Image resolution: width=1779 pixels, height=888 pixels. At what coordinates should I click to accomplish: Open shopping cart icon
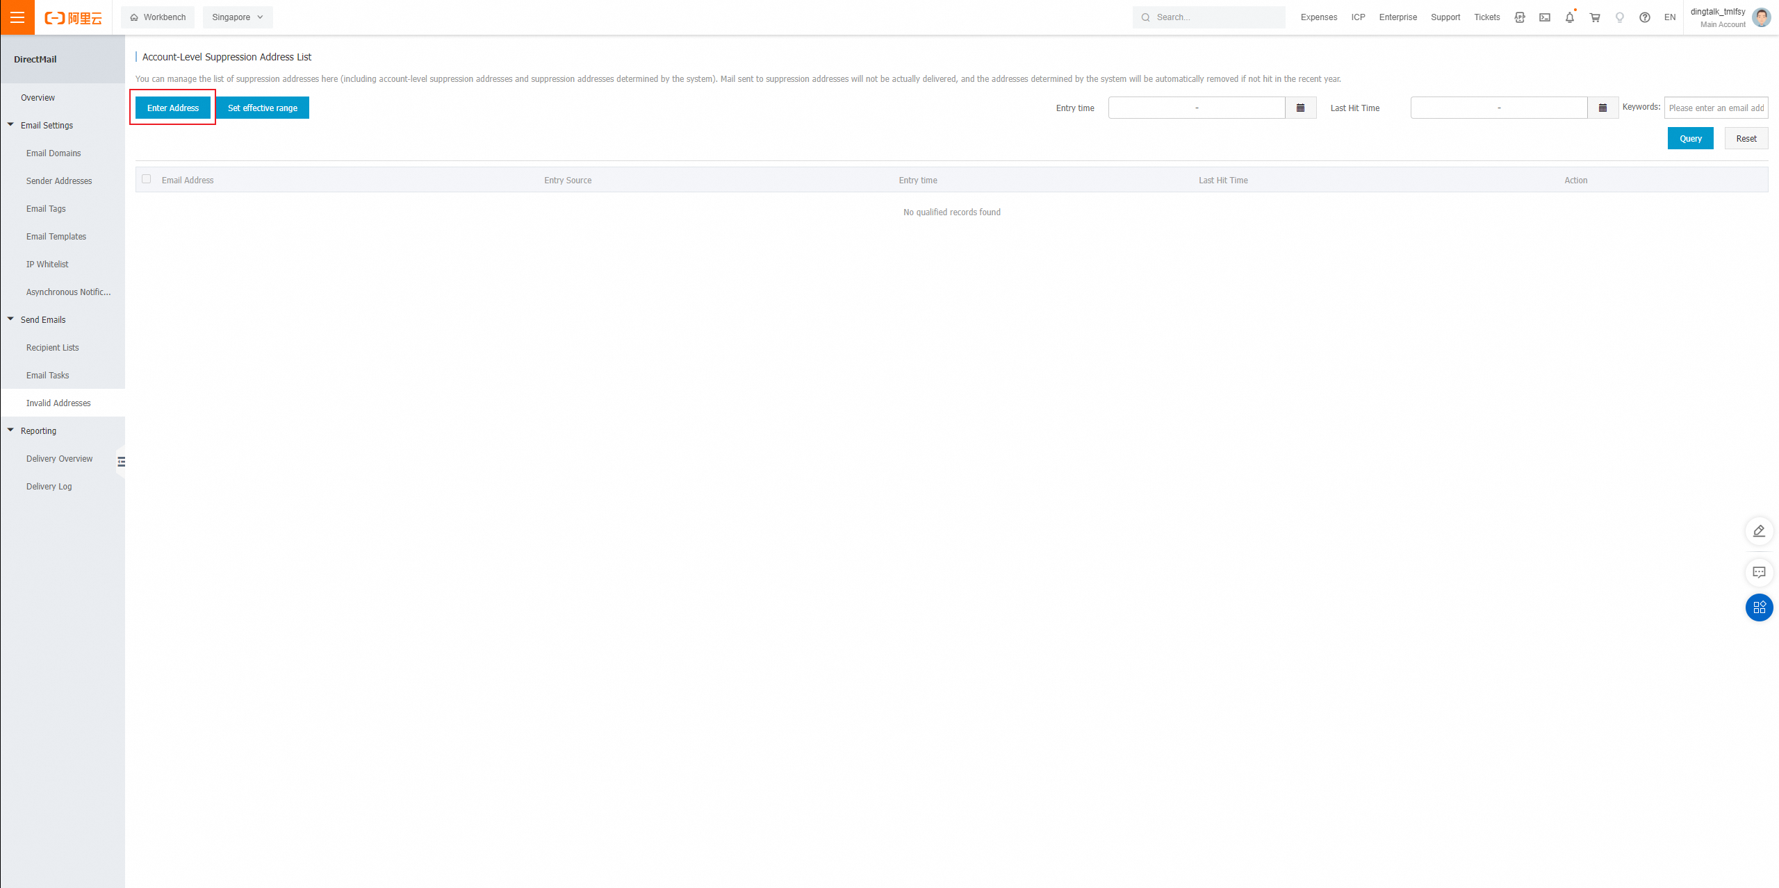click(1595, 17)
